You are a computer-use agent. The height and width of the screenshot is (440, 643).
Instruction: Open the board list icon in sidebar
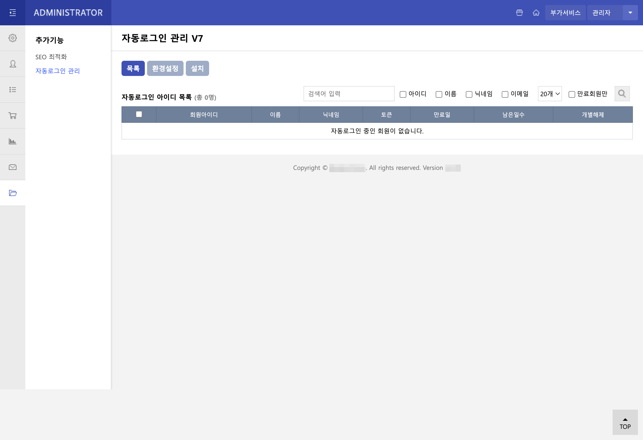pyautogui.click(x=12, y=90)
